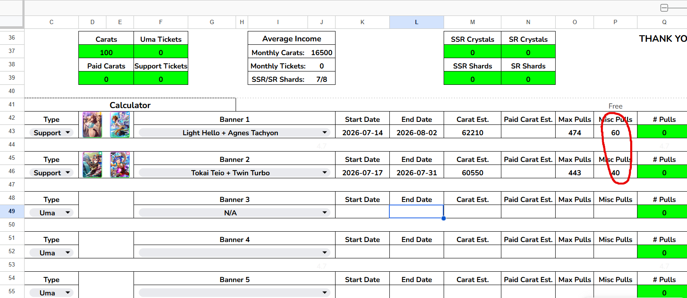Open Banner 3 selection dropdown showing N/A

(x=234, y=213)
